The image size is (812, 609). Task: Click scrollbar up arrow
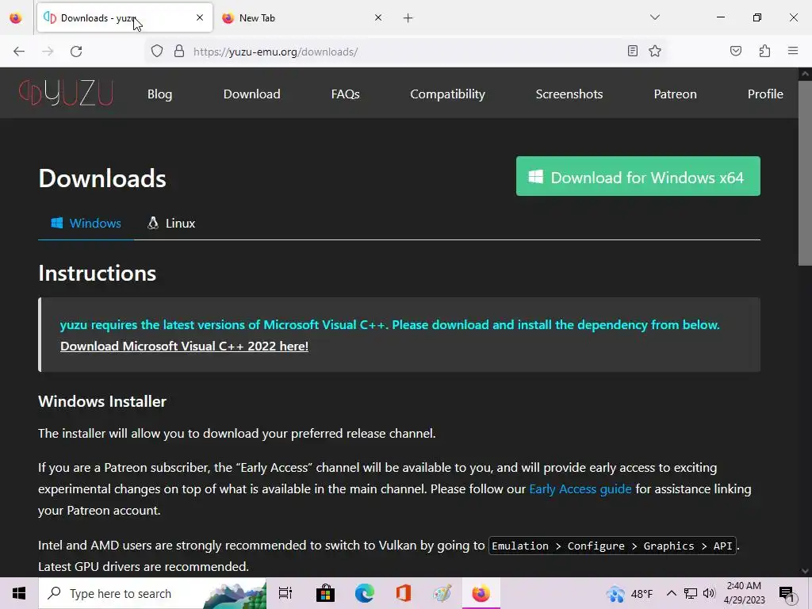tap(805, 74)
